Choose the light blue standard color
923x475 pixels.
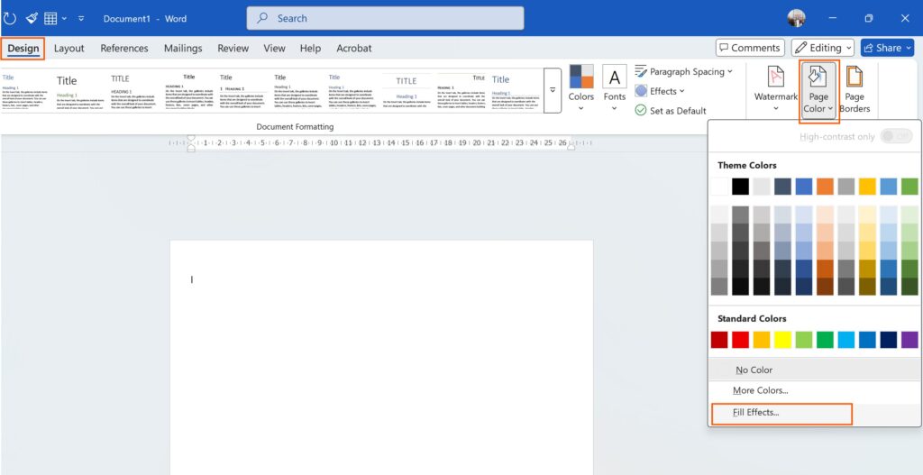coord(845,340)
